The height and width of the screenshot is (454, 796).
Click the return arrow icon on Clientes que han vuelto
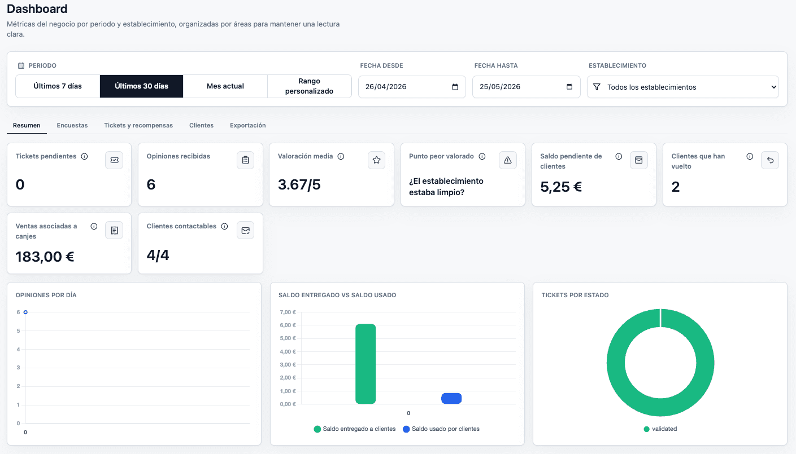tap(769, 160)
